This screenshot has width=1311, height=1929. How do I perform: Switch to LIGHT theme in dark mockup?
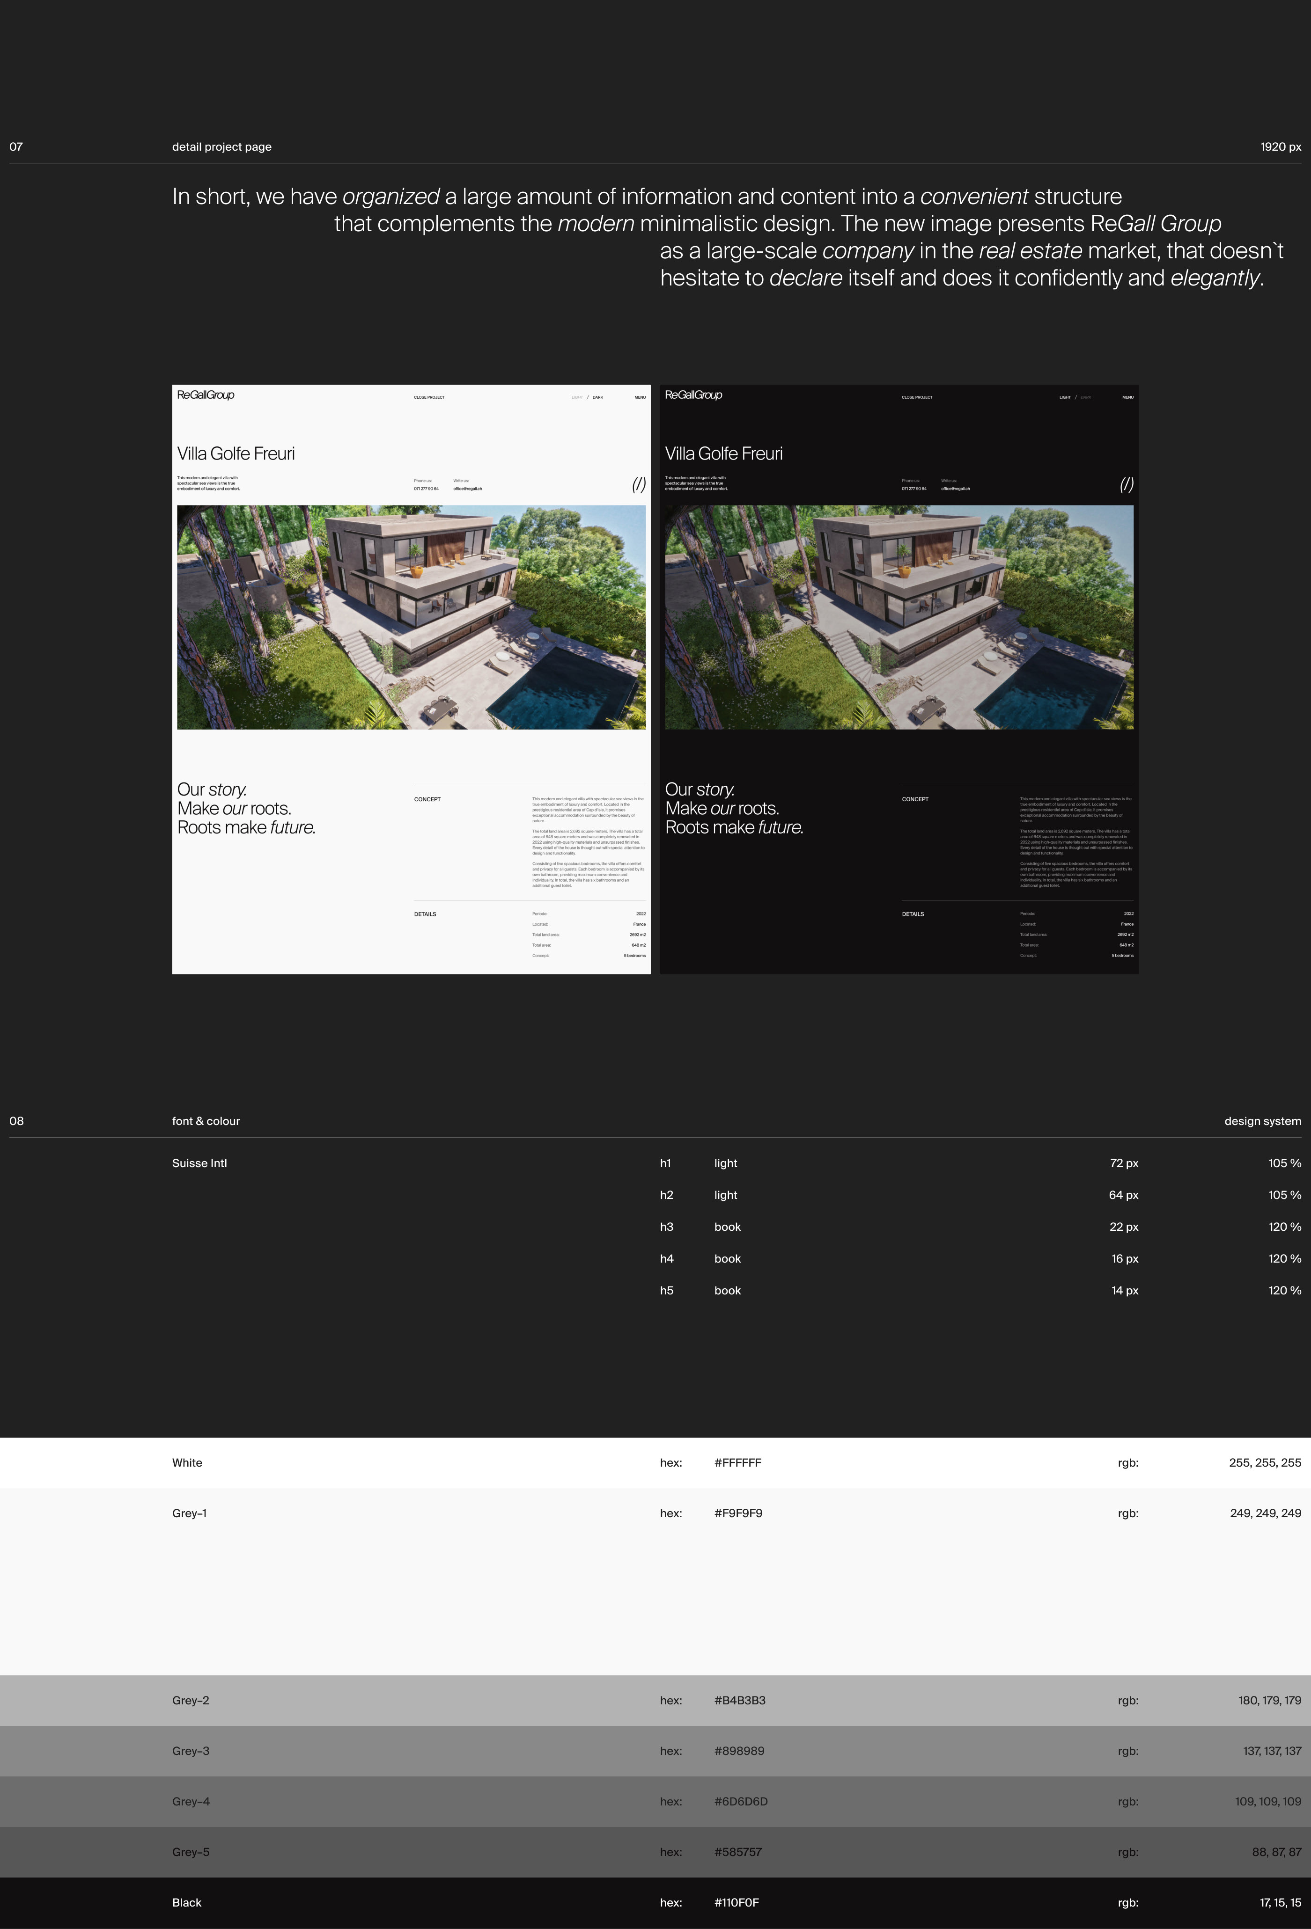(1064, 398)
